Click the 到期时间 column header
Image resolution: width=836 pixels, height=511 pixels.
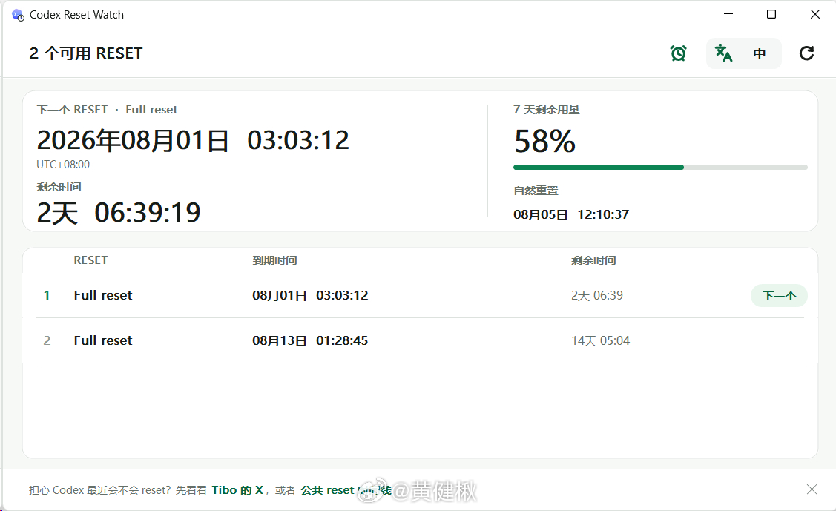point(274,260)
